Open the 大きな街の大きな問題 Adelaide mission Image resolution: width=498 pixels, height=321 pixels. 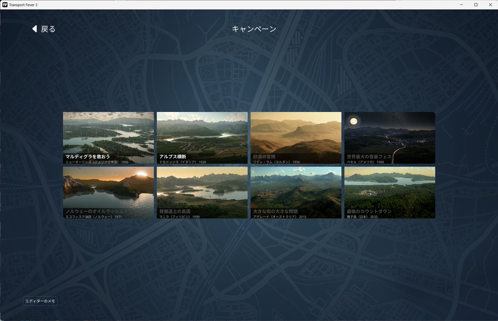point(296,193)
